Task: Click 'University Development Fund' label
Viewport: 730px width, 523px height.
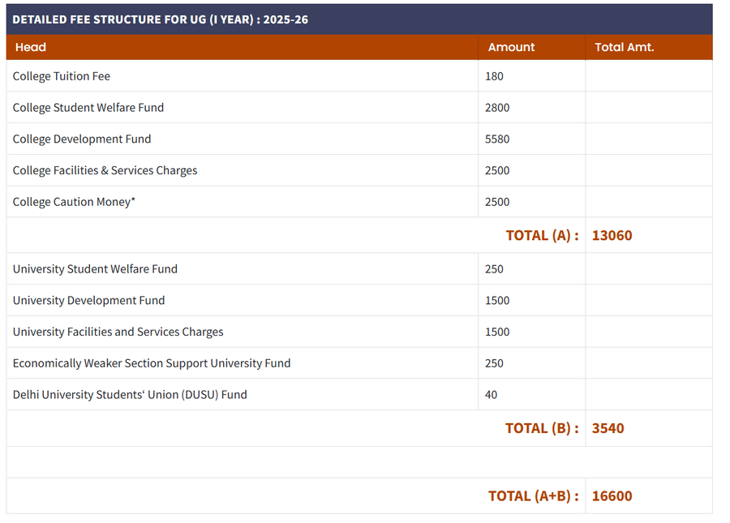Action: click(88, 300)
